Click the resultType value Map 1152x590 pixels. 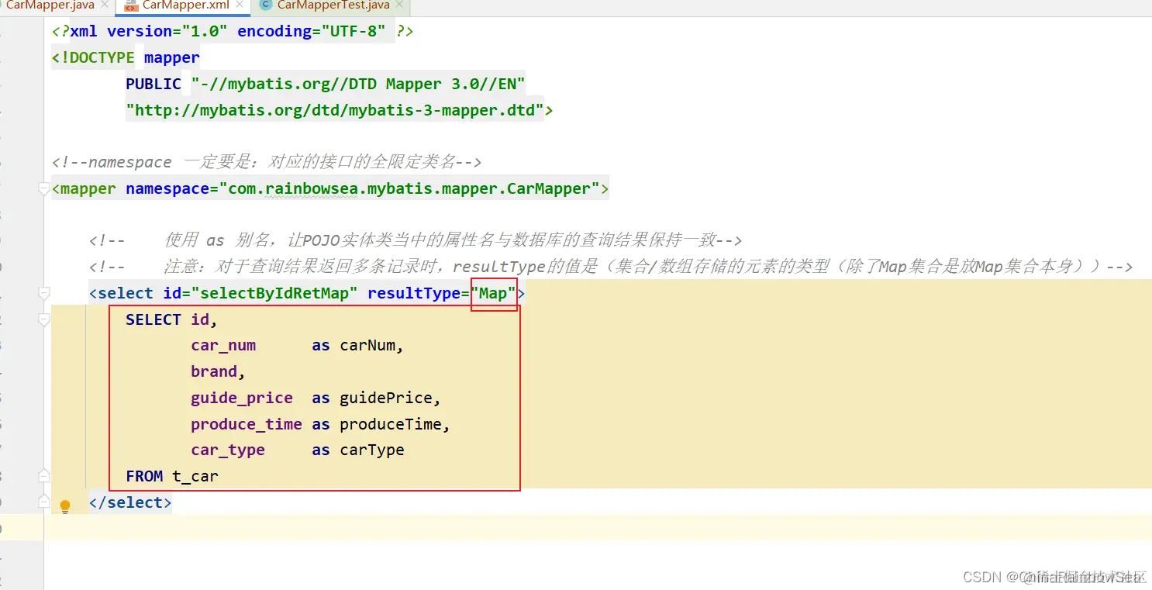(493, 293)
